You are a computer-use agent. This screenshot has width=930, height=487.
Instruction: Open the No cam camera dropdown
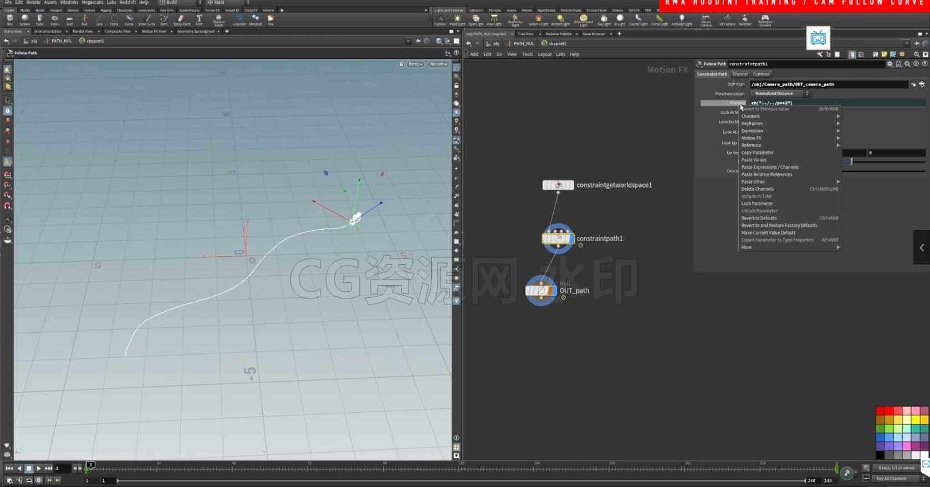coord(438,64)
